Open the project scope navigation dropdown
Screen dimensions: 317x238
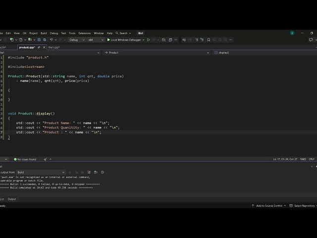click(x=50, y=53)
